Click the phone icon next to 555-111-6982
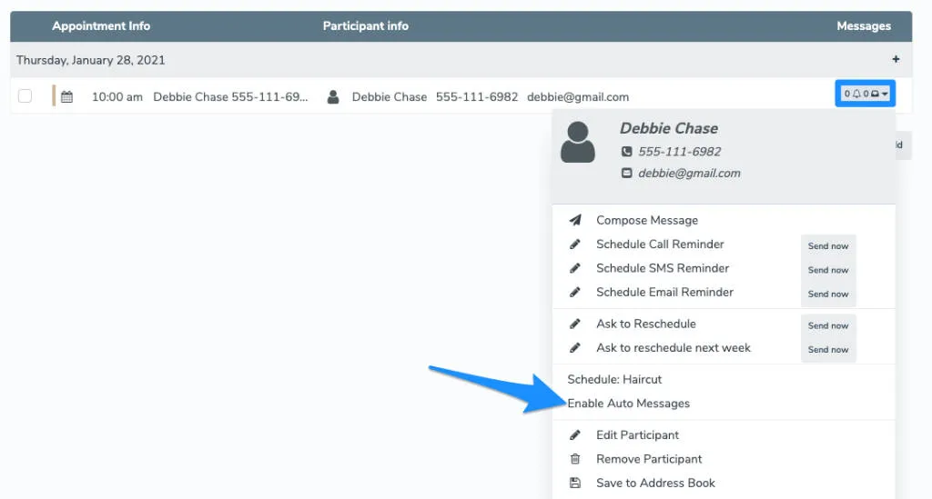Screen dimensions: 932x499 626,152
